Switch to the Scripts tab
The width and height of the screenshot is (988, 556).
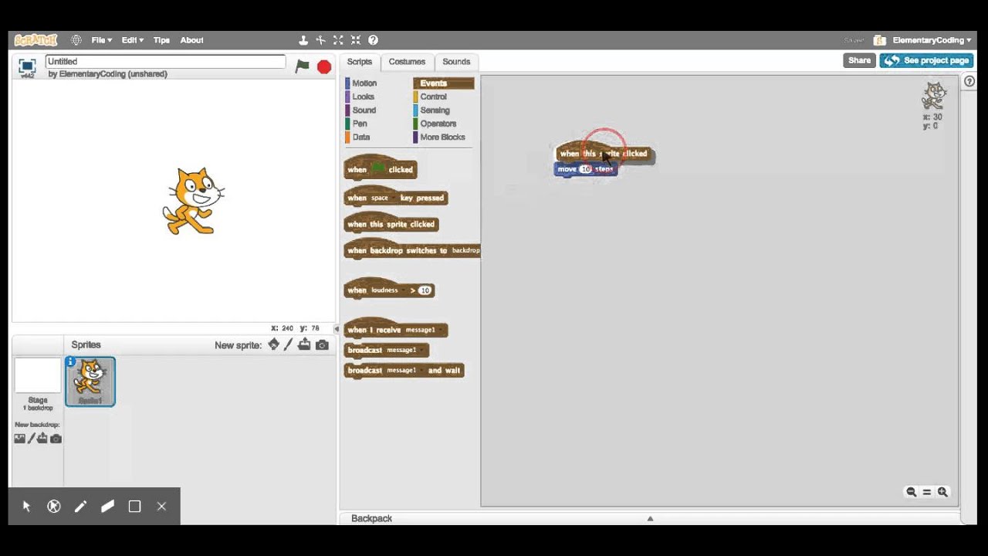coord(359,62)
